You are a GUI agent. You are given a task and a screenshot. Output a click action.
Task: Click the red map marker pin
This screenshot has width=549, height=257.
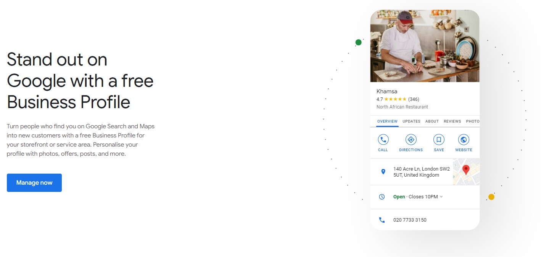coord(466,169)
